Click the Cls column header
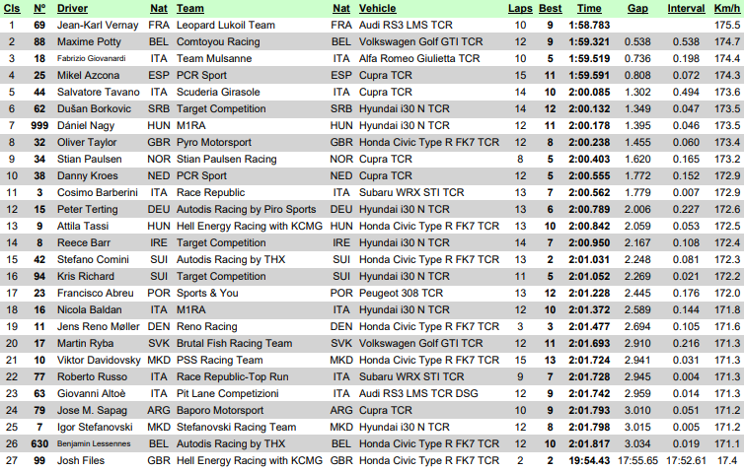Screen dimensions: 745x472 click(x=12, y=9)
